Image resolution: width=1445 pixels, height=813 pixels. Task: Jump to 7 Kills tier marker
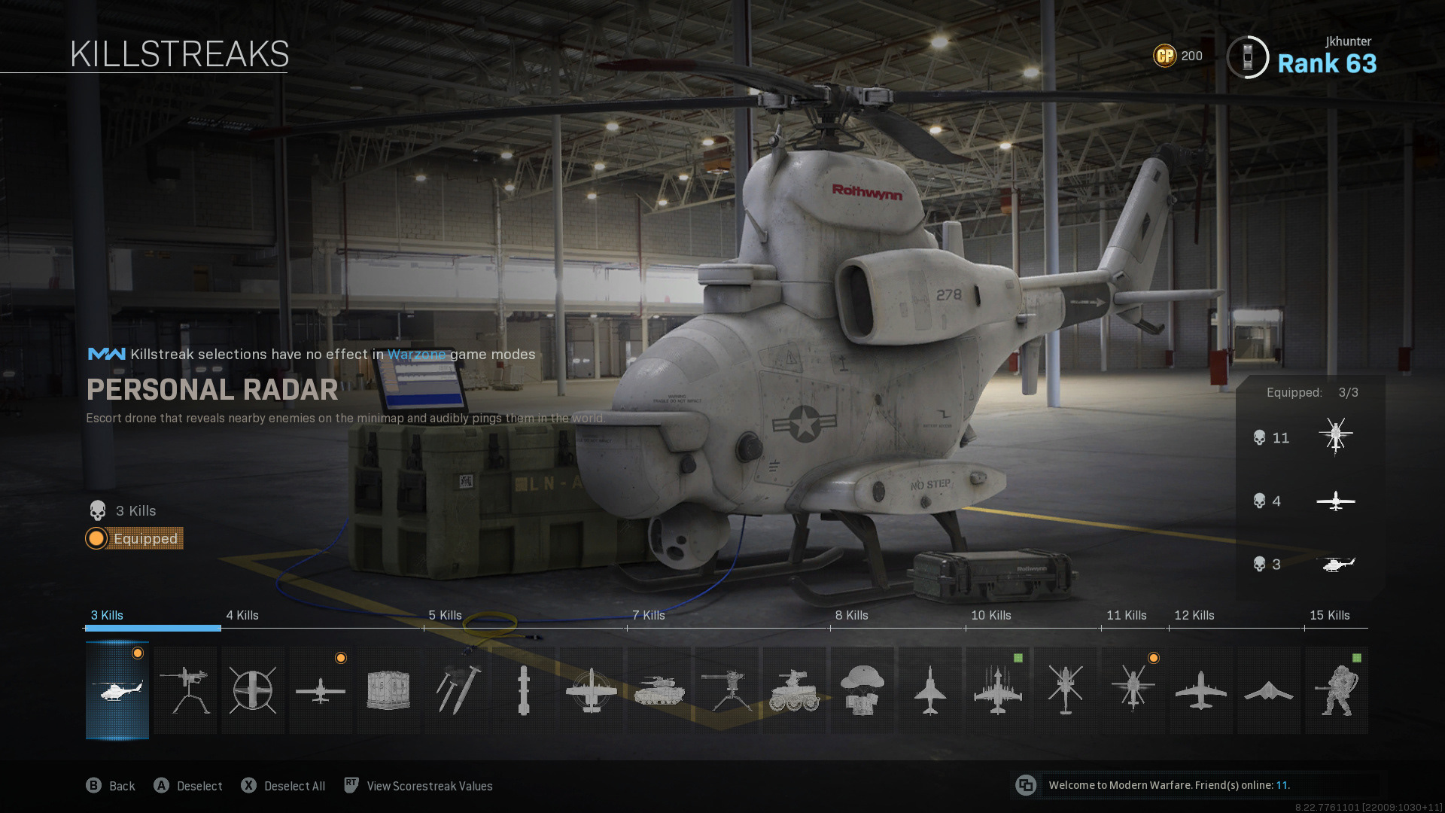click(x=649, y=615)
